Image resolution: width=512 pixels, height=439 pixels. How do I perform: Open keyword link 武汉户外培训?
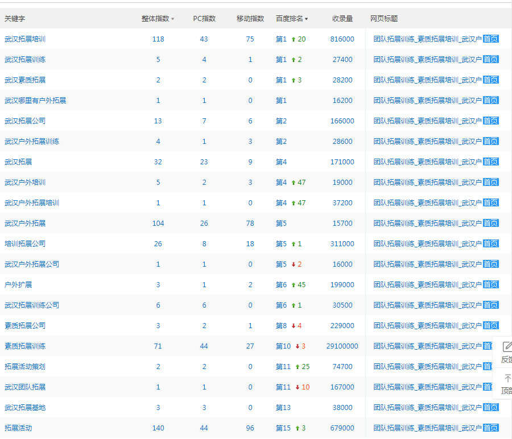point(25,183)
